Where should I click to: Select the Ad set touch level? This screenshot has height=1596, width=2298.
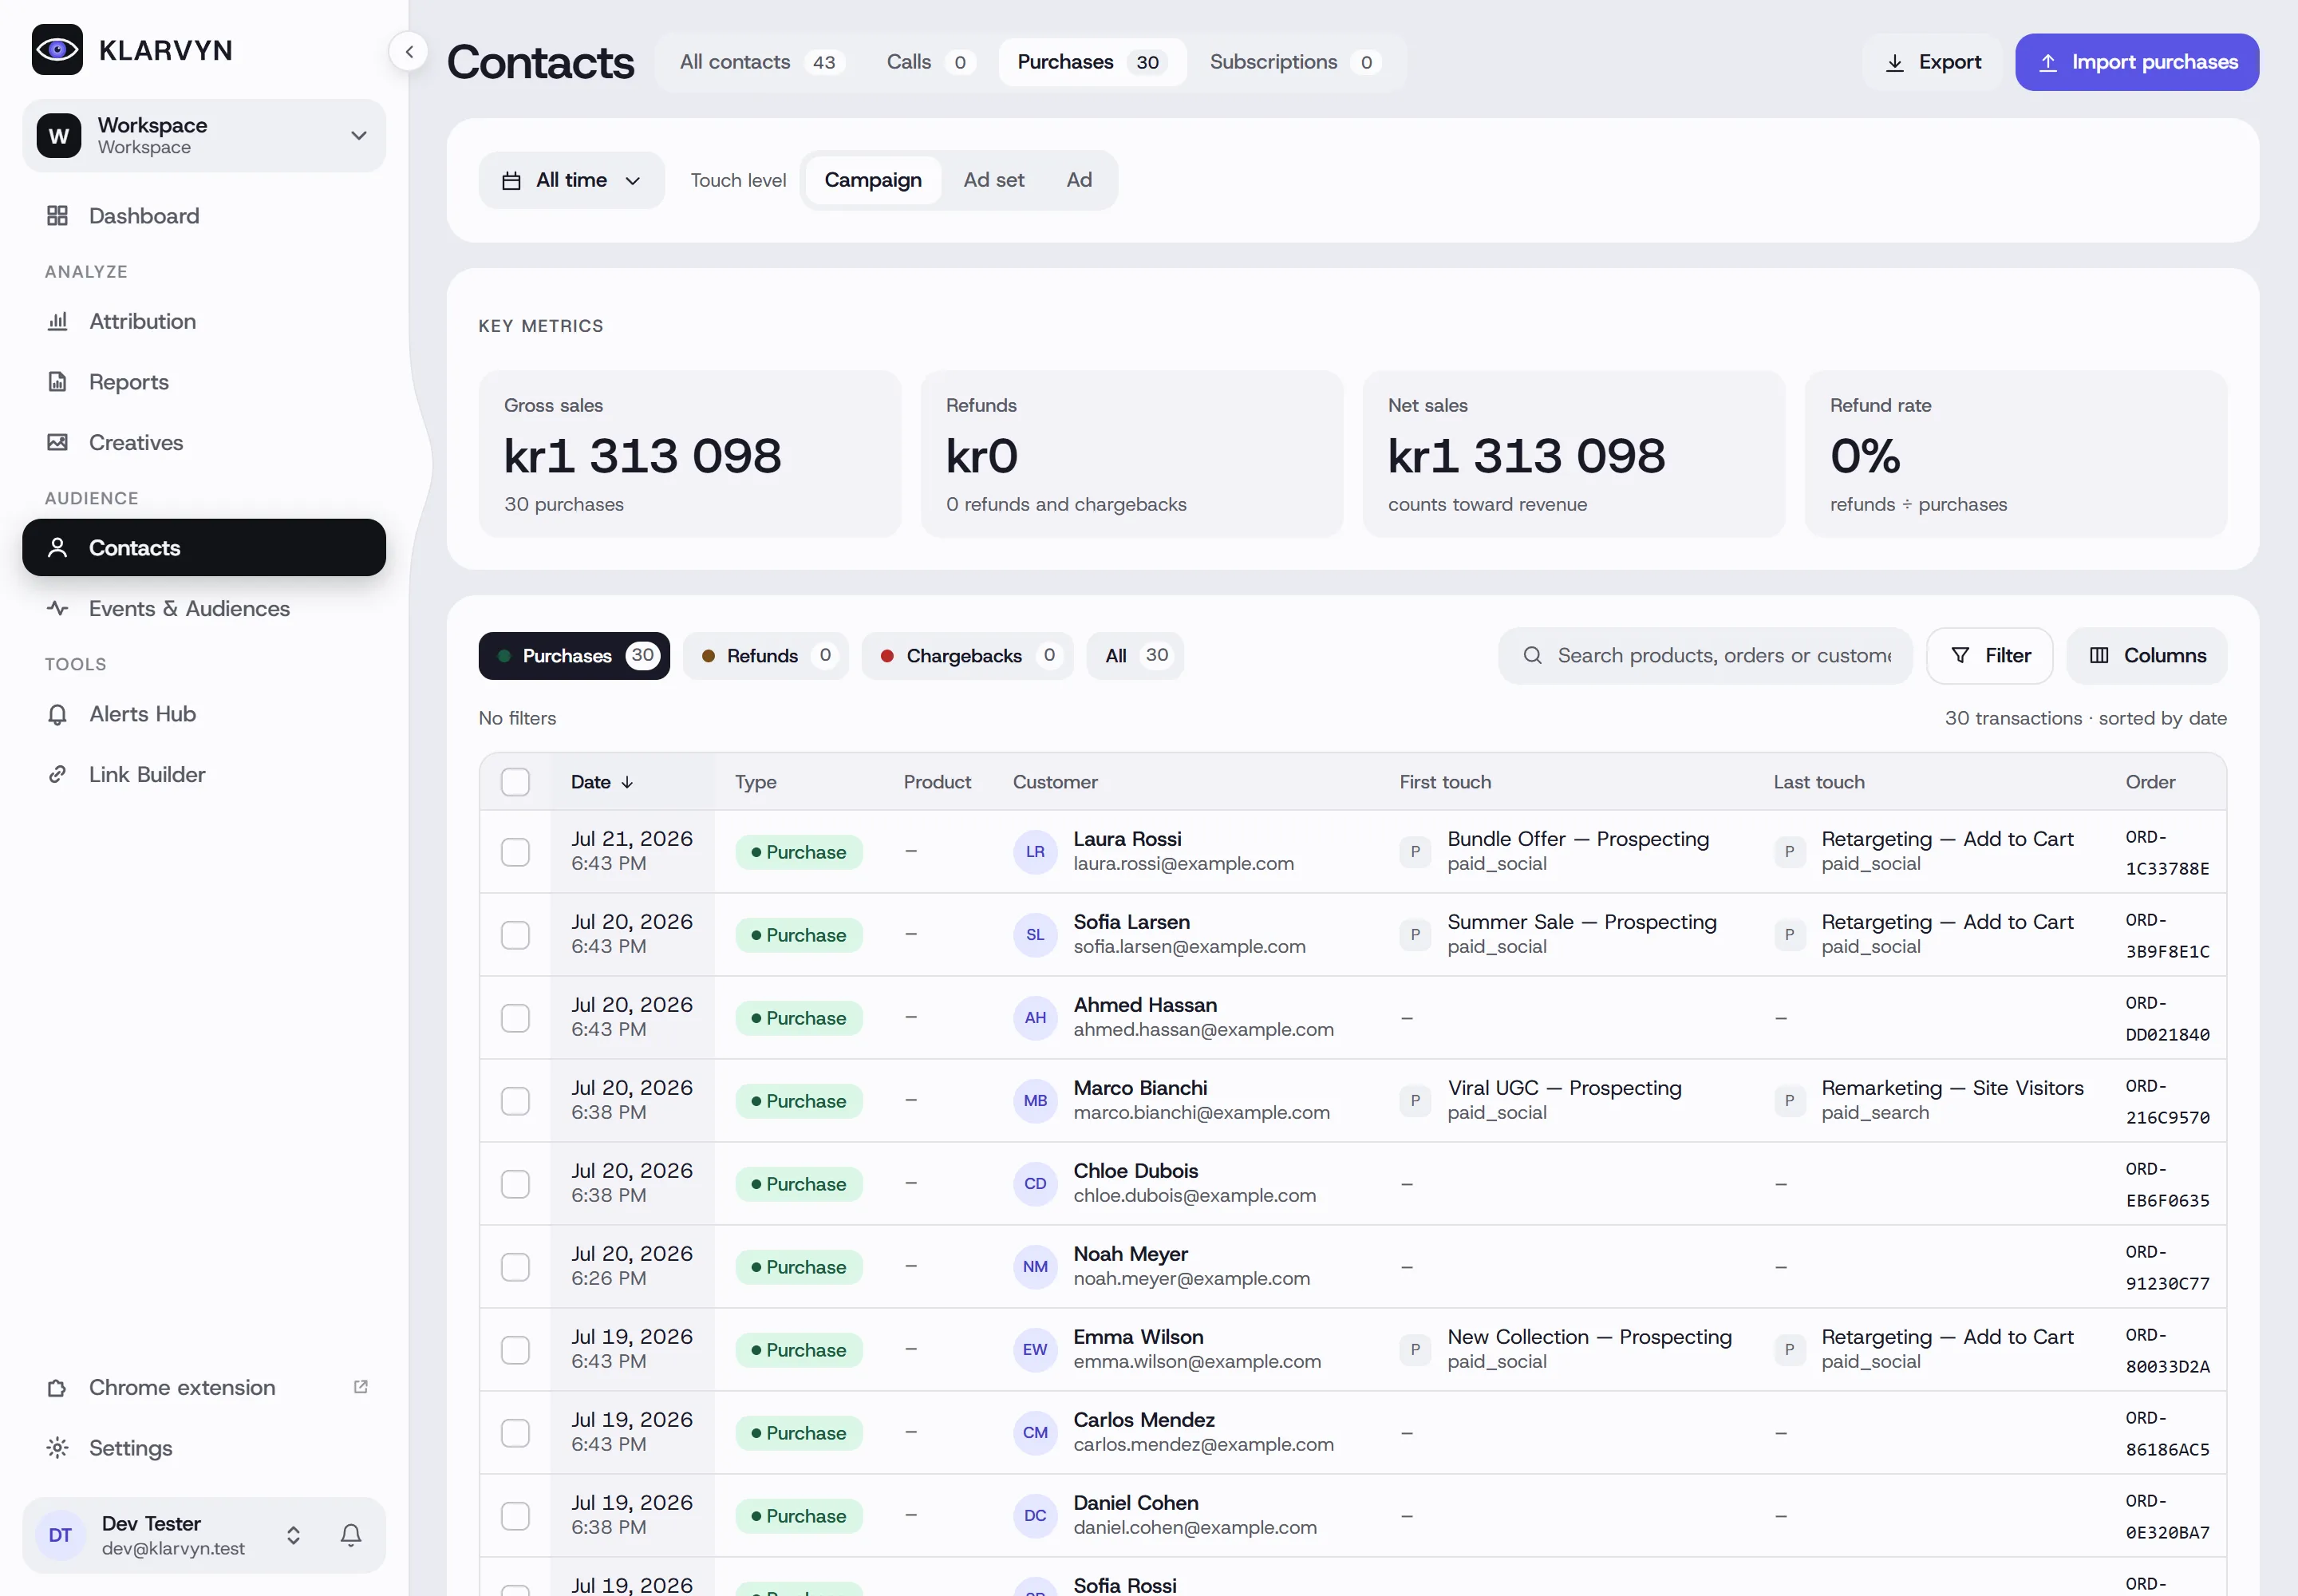(x=993, y=180)
